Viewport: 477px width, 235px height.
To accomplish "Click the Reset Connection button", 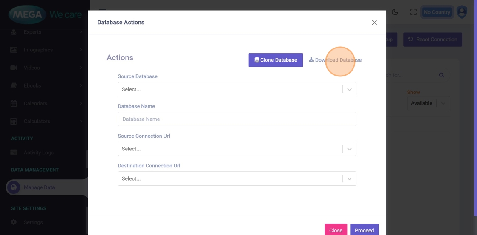I will pyautogui.click(x=432, y=40).
